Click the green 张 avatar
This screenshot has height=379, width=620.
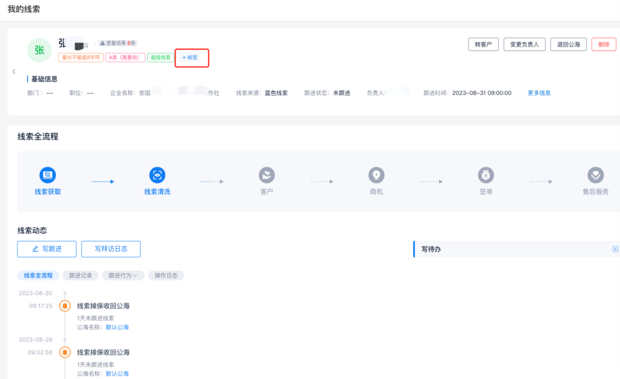[39, 50]
